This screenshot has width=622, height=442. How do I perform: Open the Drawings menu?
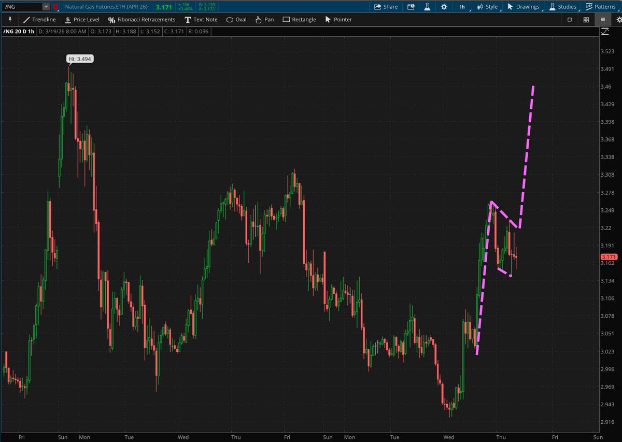point(523,7)
